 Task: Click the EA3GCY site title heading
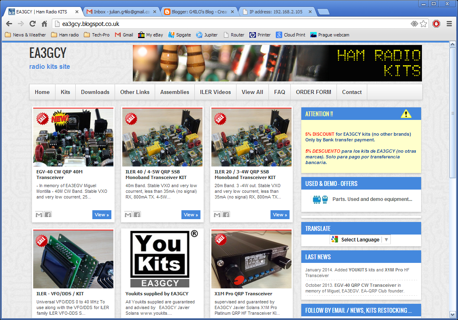pyautogui.click(x=48, y=53)
